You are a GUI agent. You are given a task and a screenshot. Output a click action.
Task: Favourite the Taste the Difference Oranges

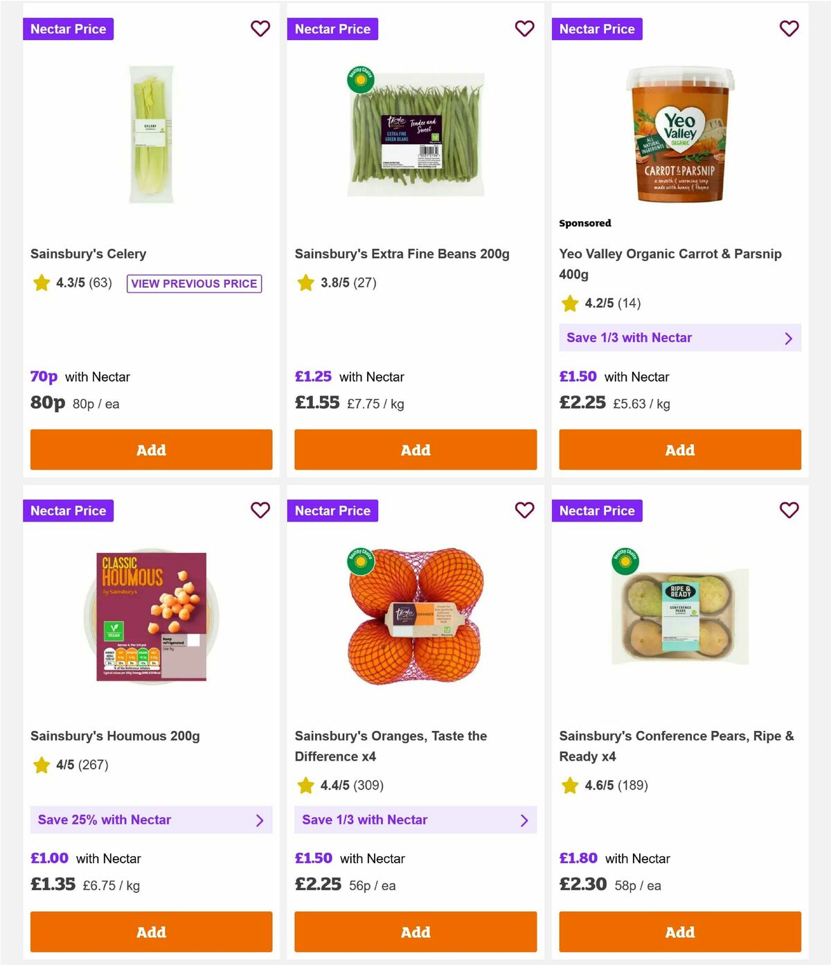(x=525, y=511)
